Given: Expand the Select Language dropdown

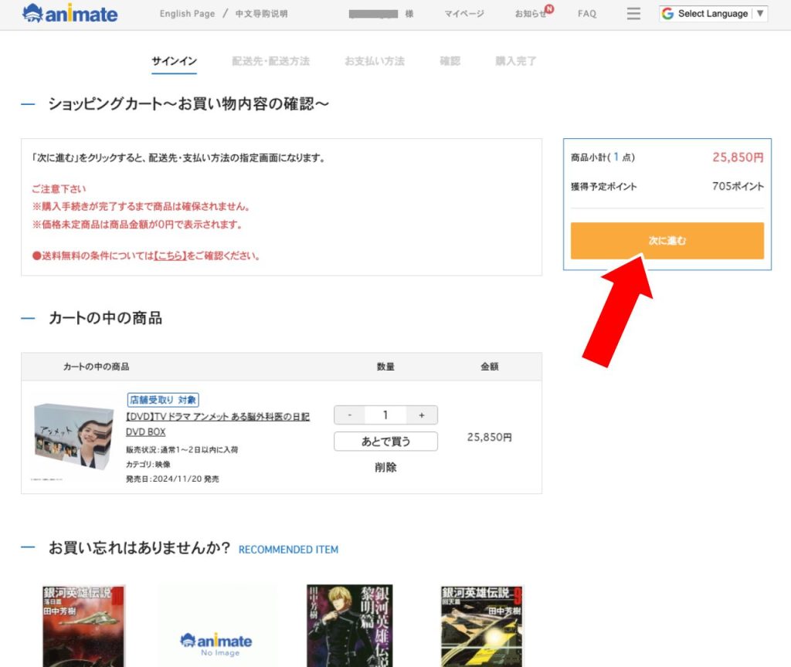Looking at the screenshot, I should tap(712, 14).
